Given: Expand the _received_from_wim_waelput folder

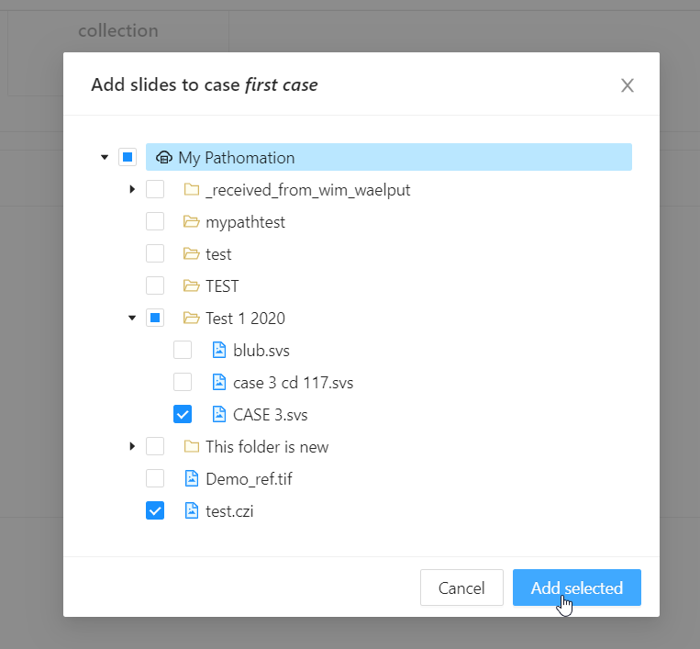Looking at the screenshot, I should click(x=132, y=190).
